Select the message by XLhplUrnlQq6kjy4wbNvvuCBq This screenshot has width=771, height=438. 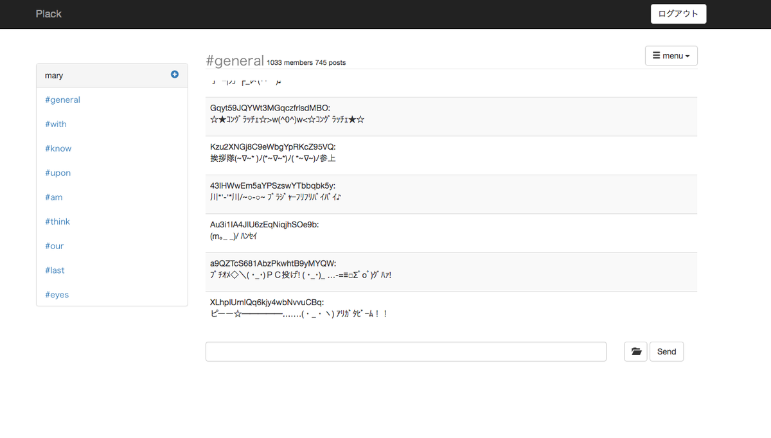450,308
